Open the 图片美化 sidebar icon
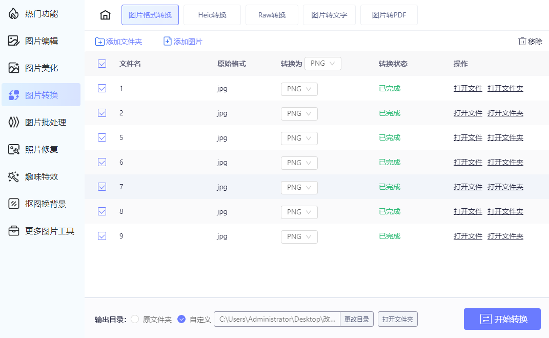The image size is (549, 338). click(x=14, y=68)
